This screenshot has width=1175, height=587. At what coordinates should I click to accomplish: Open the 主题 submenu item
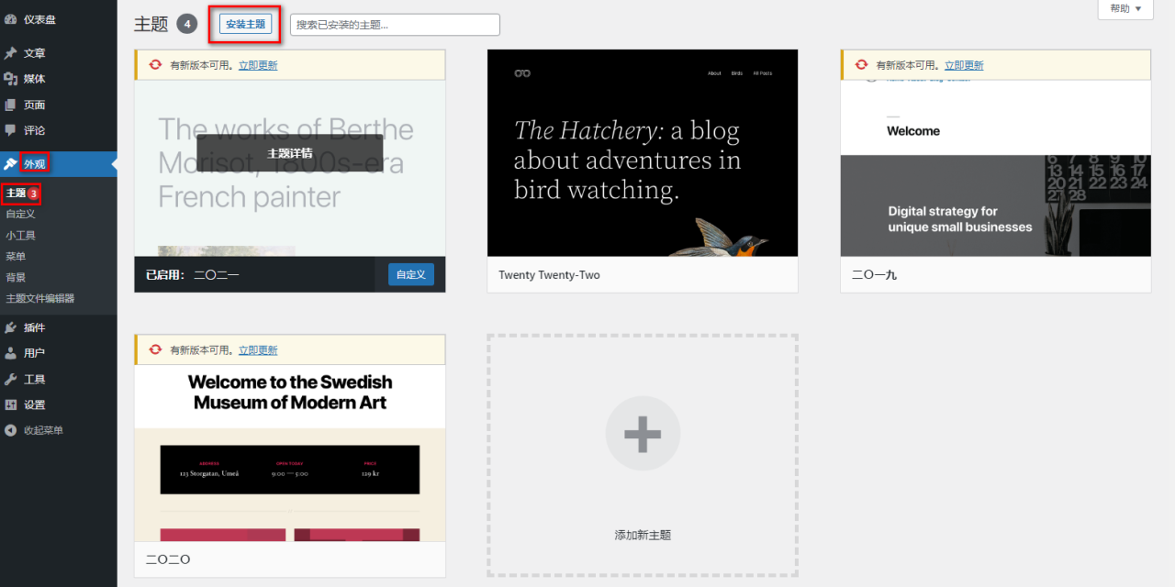point(16,194)
